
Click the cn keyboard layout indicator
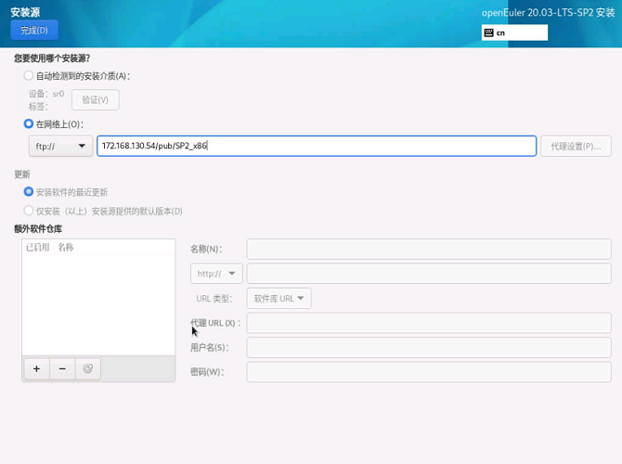[514, 32]
